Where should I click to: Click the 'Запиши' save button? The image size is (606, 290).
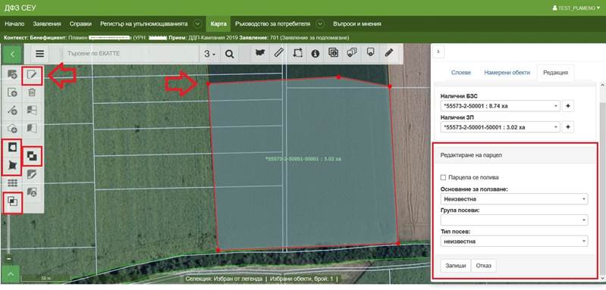(x=455, y=266)
